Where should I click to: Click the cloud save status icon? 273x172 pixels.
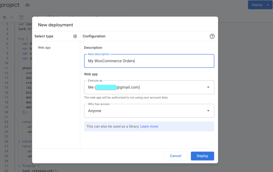[27, 5]
